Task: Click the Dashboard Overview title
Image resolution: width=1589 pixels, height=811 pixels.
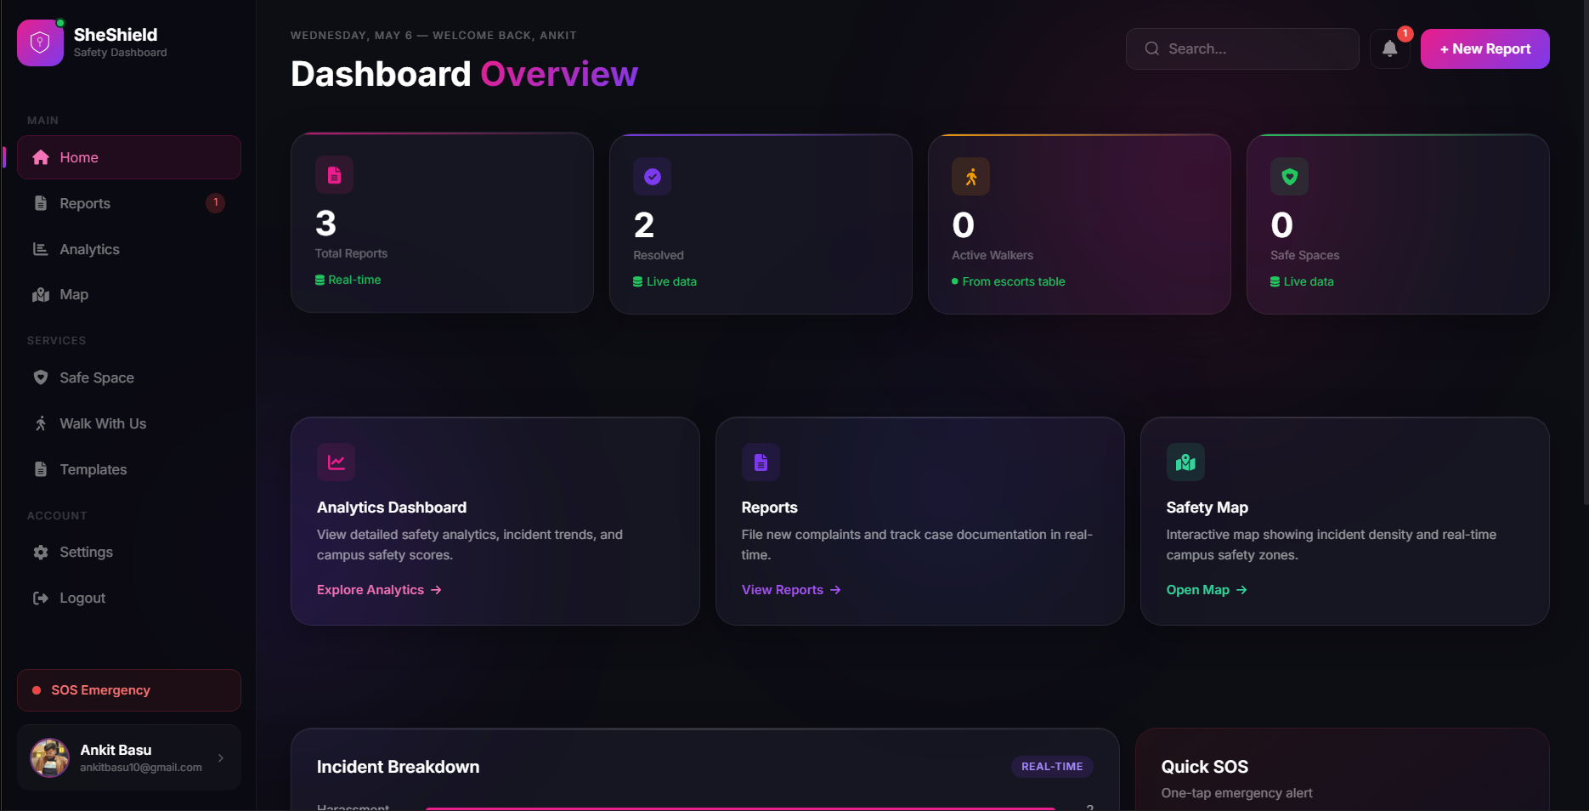Action: click(464, 74)
